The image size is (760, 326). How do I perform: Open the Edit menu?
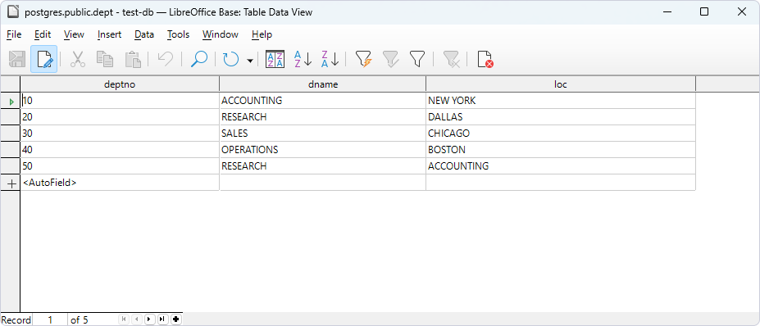click(43, 34)
